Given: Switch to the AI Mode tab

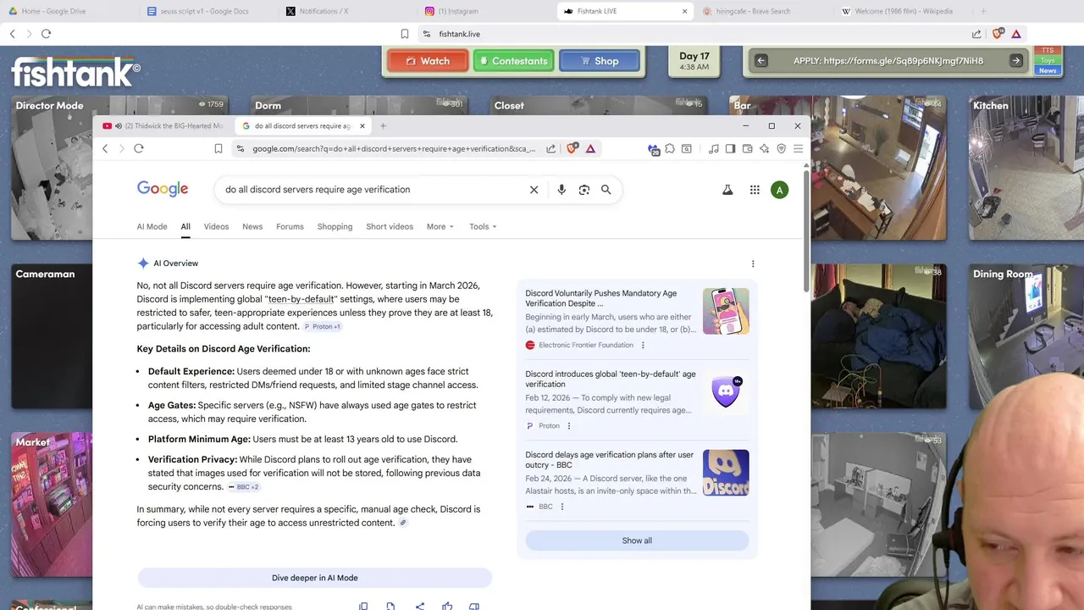Looking at the screenshot, I should point(152,226).
